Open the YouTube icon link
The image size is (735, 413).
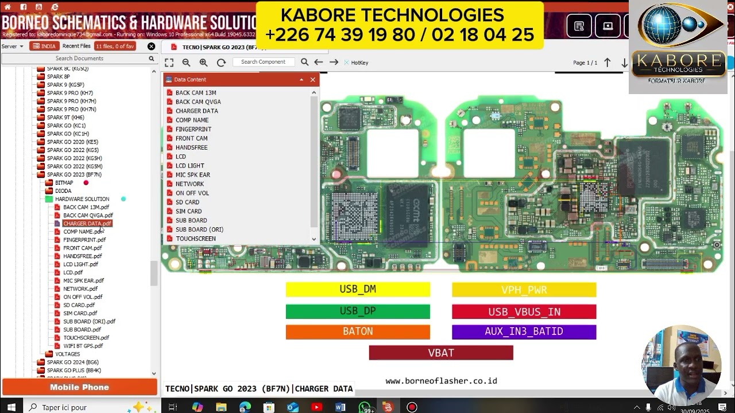pyautogui.click(x=38, y=7)
